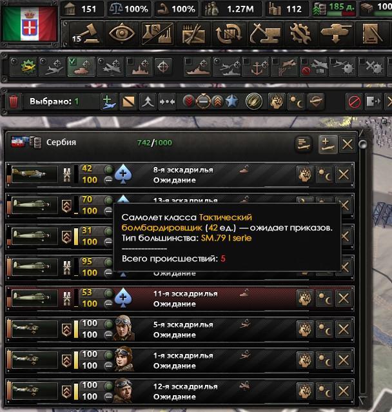Screen dimensions: 392x412
Task: Click the air base panel scrollbar handle
Action: click(363, 144)
